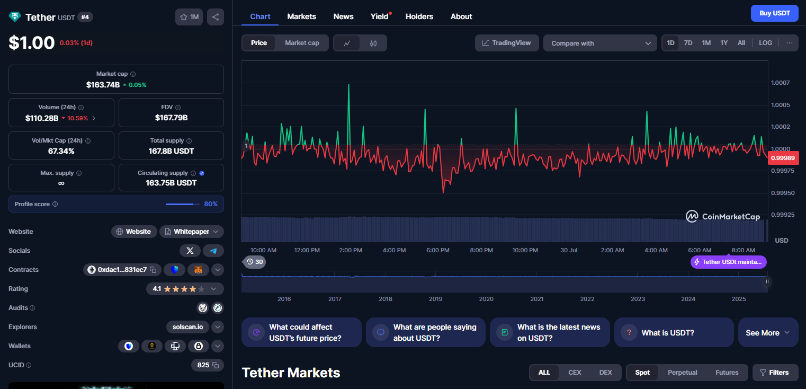This screenshot has height=389, width=806.
Task: Open the Compare with dropdown
Action: (x=600, y=43)
